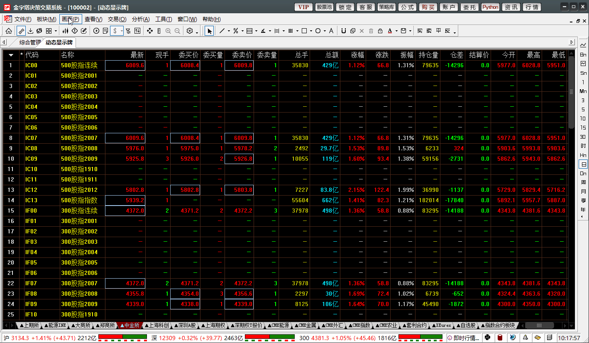This screenshot has height=343, width=589.
Task: Expand the table column selector arrow at top-left
Action: tap(11, 55)
